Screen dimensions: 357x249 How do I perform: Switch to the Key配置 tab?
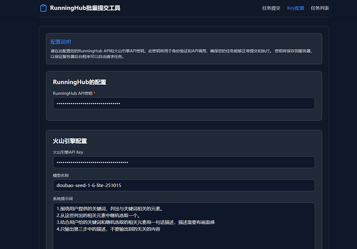pyautogui.click(x=295, y=8)
